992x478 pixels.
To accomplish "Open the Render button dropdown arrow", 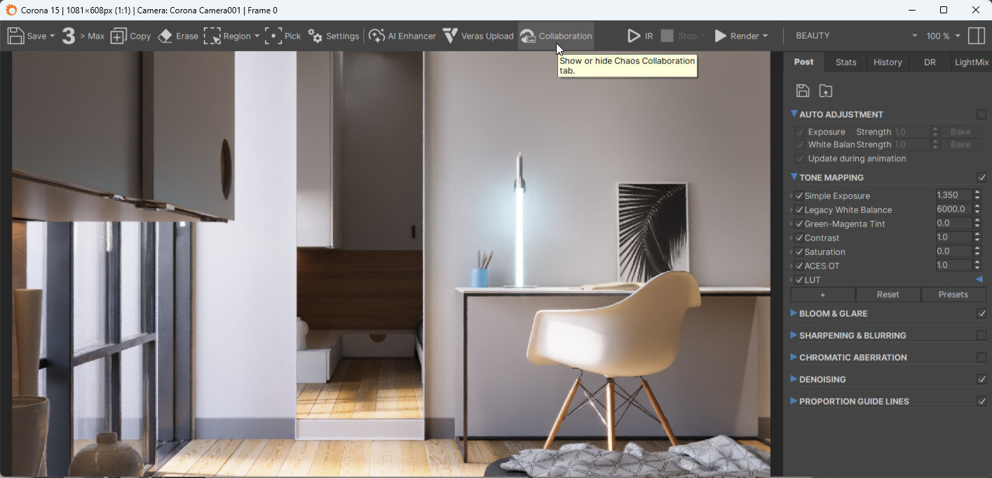I will 765,36.
